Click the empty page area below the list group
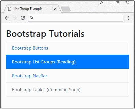 67,102
